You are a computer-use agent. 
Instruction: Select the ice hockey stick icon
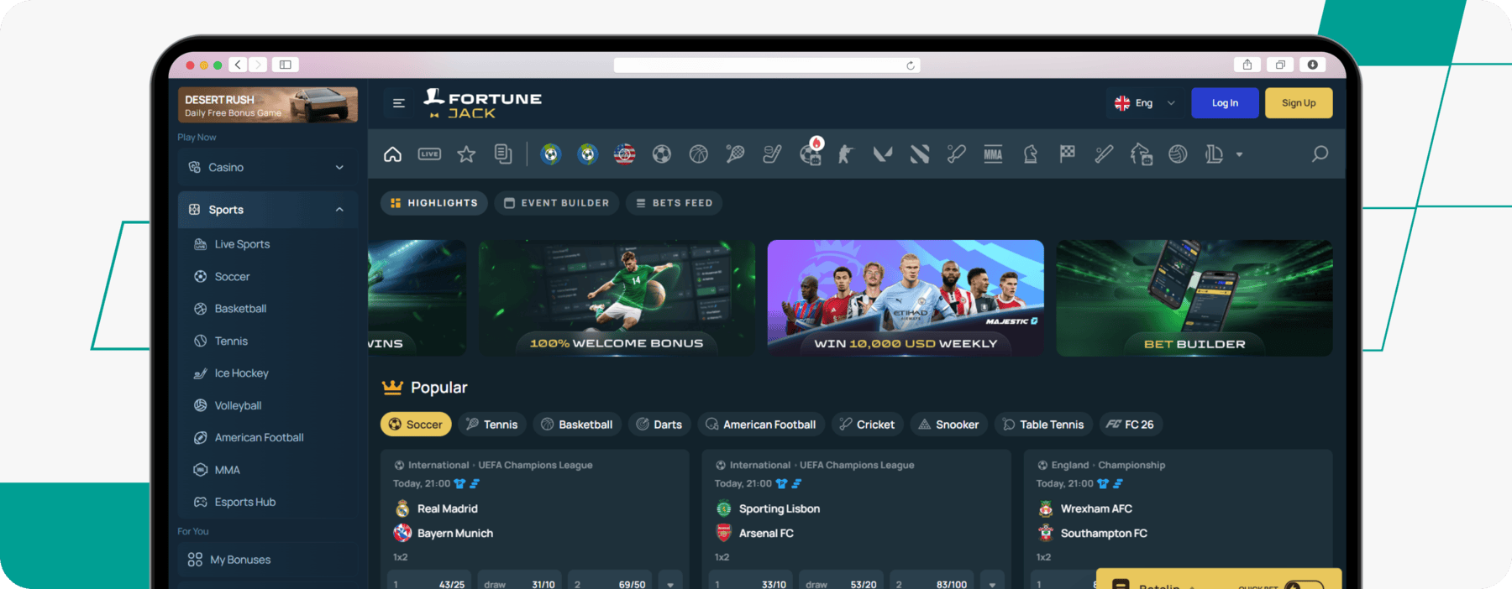point(772,154)
